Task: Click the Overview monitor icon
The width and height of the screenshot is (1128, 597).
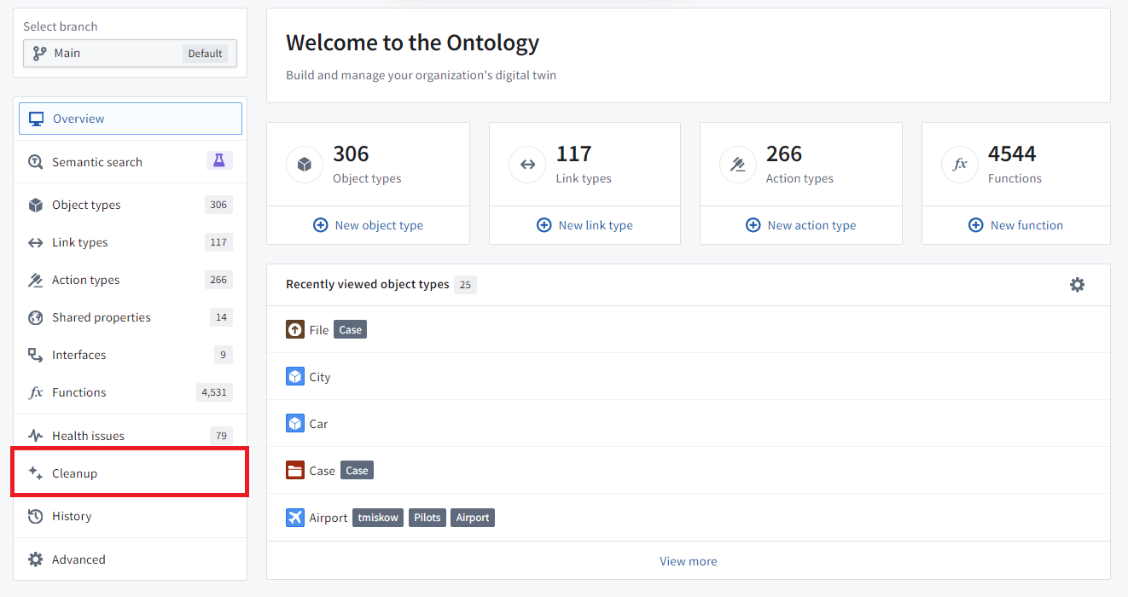Action: pyautogui.click(x=36, y=119)
